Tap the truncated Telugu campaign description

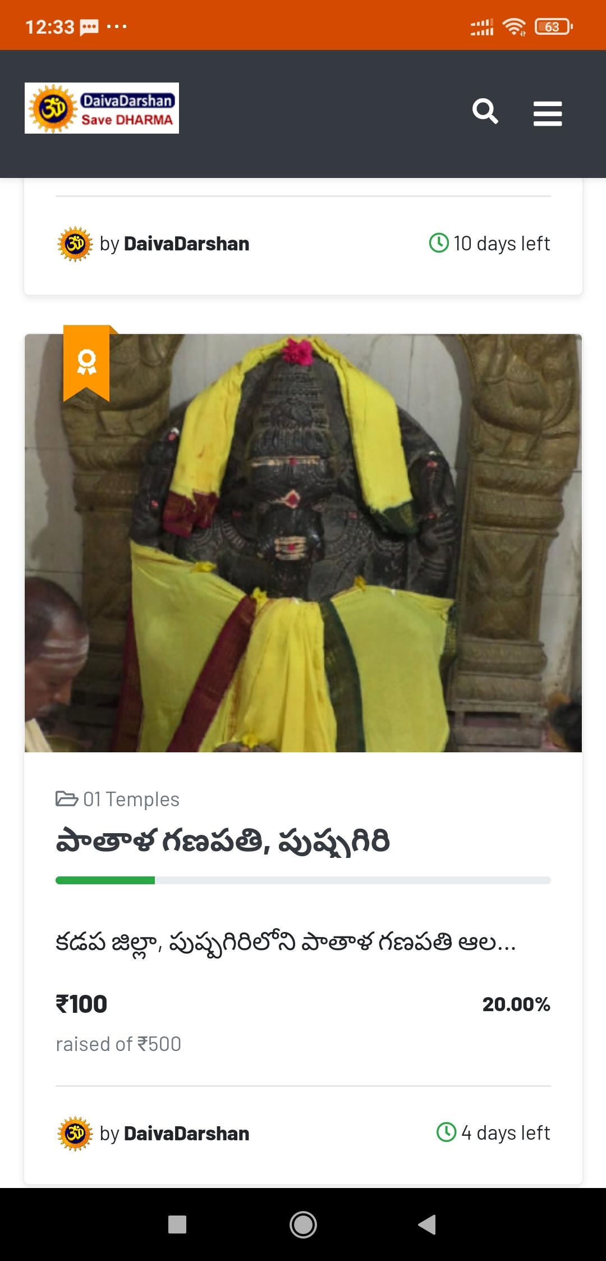[286, 943]
